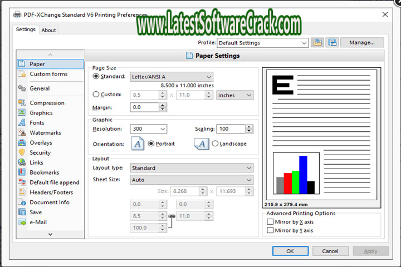Expand the Letter/ANSI A page size dropdown
The image size is (401, 267).
172,77
